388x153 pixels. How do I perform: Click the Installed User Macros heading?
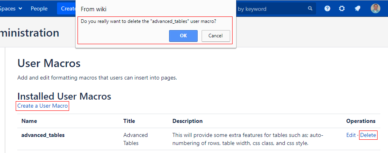click(x=64, y=96)
